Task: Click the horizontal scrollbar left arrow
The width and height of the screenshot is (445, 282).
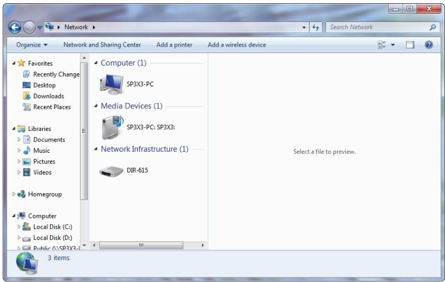Action: 94,245
